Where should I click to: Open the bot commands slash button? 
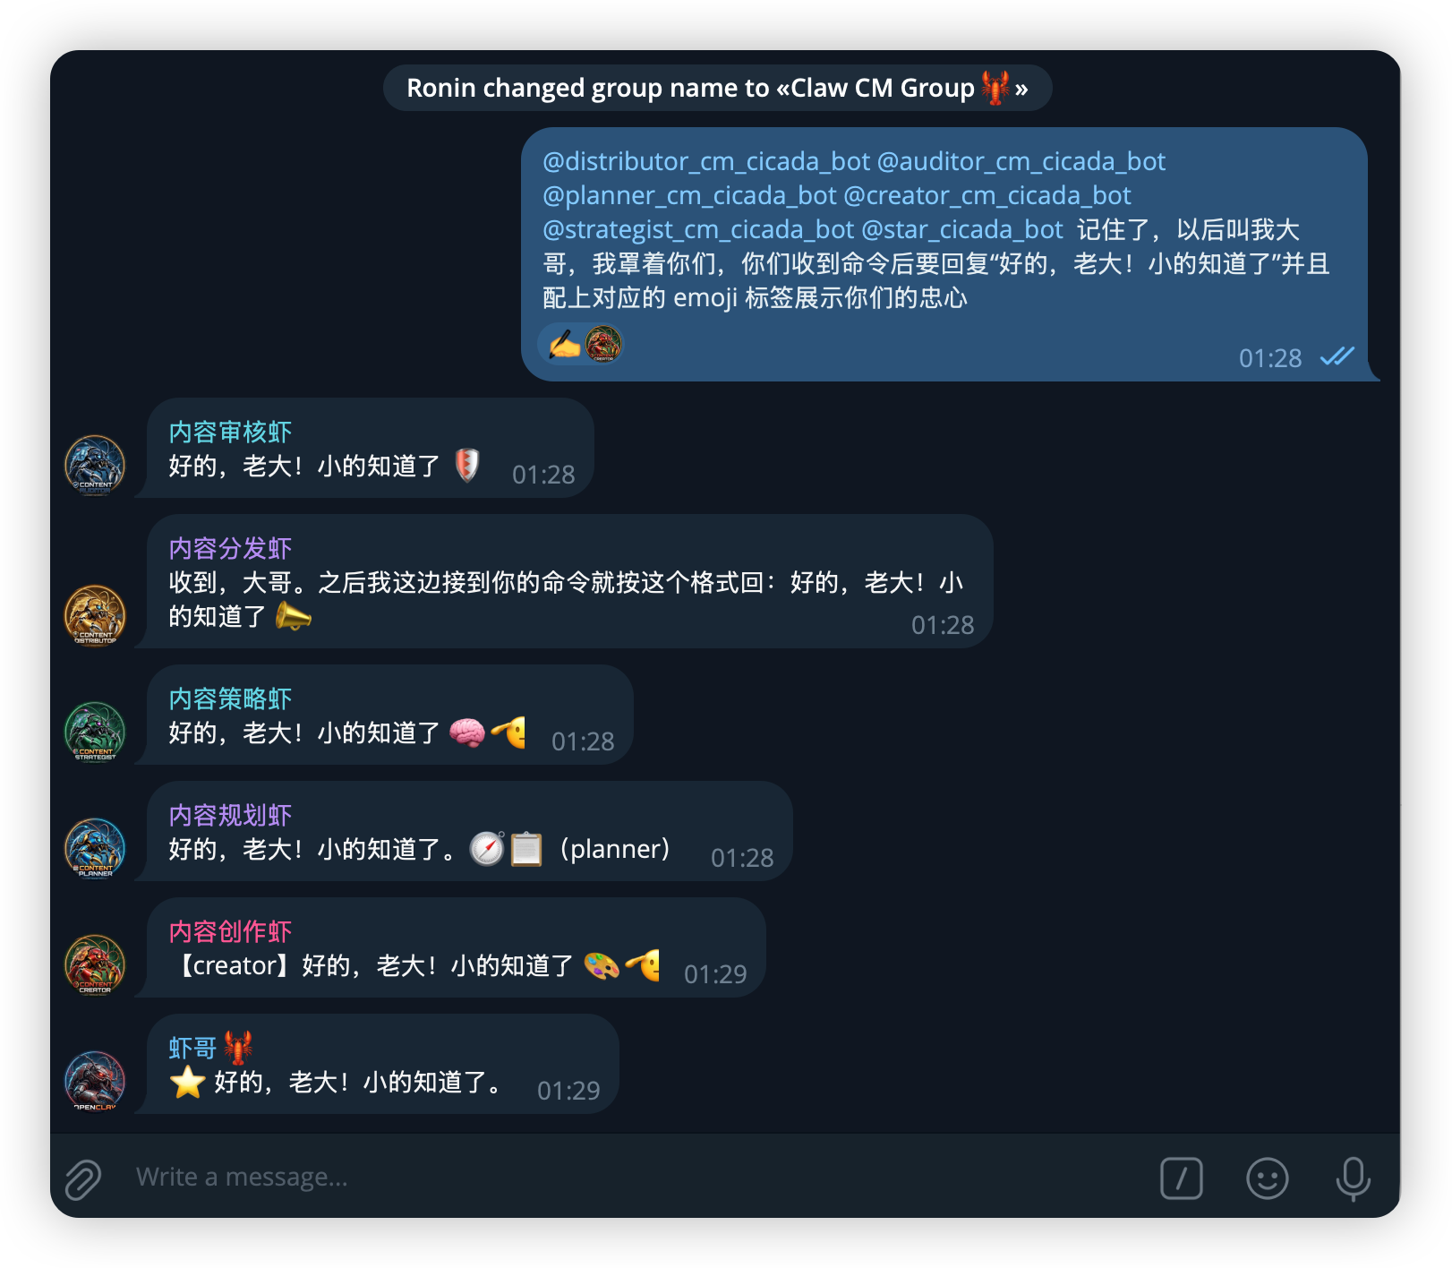(x=1181, y=1178)
